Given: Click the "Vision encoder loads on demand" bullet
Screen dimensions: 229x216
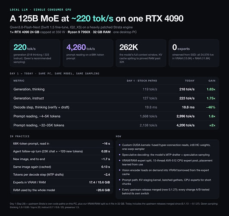Looking at the screenshot, I should [165, 172].
